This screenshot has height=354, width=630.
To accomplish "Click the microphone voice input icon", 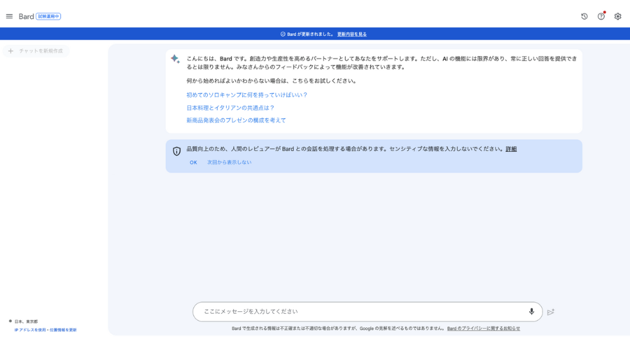I will [x=531, y=311].
